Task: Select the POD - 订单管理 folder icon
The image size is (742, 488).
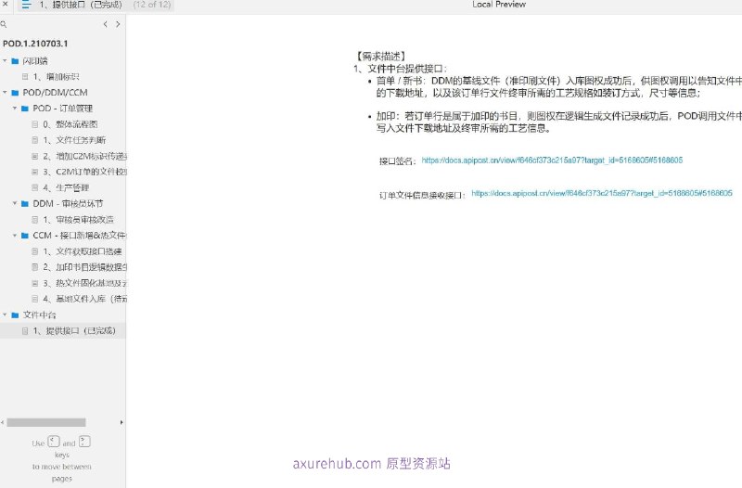Action: [25, 109]
